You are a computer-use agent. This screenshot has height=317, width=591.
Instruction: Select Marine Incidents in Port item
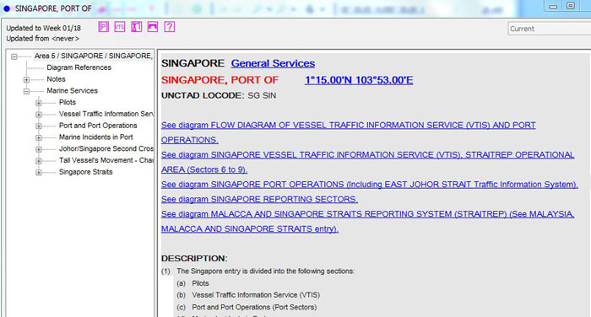click(95, 137)
